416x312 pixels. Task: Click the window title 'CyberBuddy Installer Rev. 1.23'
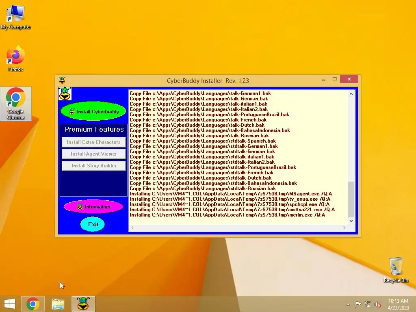click(208, 81)
